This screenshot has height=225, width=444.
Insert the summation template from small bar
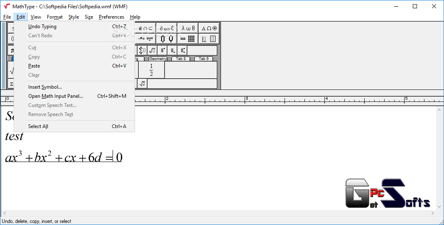(142, 50)
